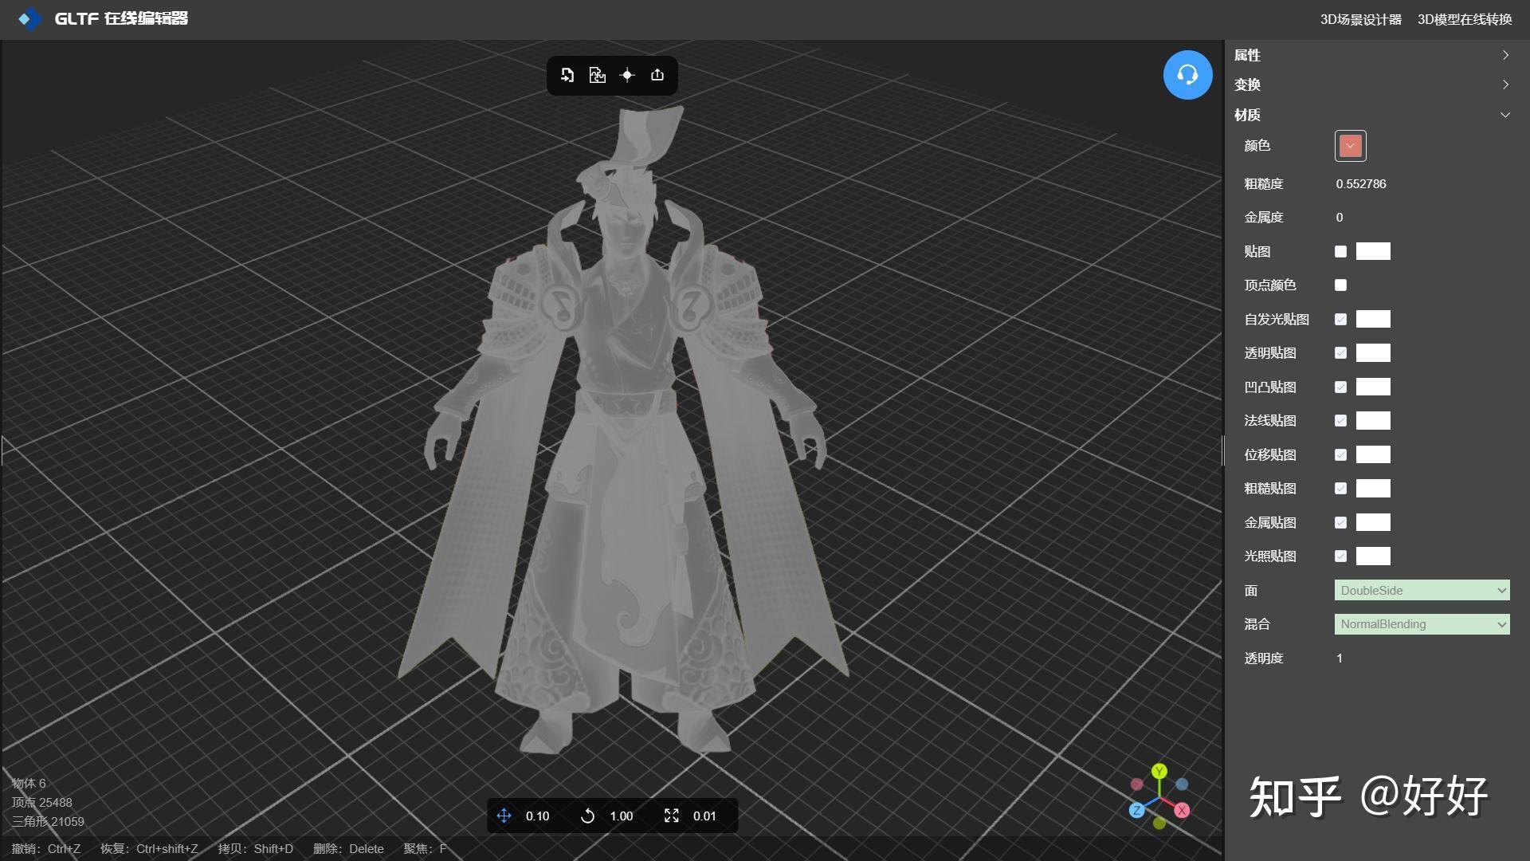This screenshot has height=861, width=1530.
Task: Click the 三角形 21059 stat text
Action: (x=48, y=822)
